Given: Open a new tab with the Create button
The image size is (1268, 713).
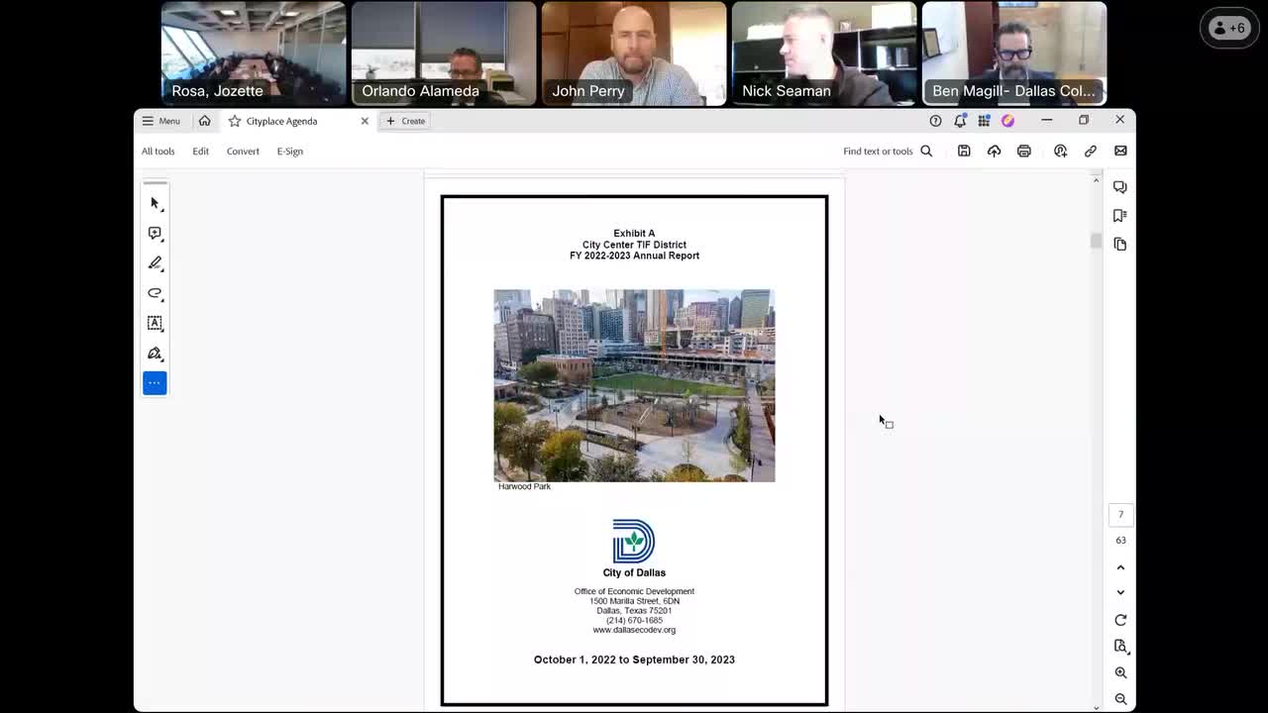Looking at the screenshot, I should 405,120.
